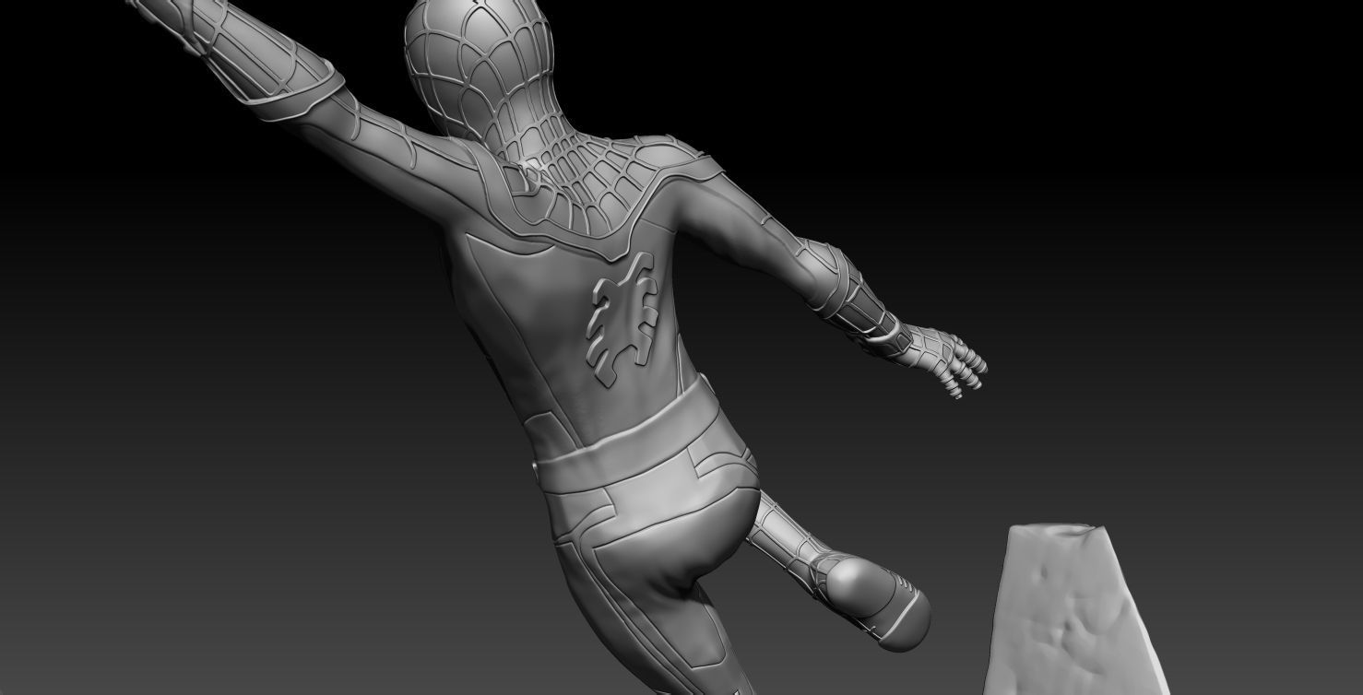This screenshot has height=695, width=1363.
Task: Select the rock pedestal mesh
Action: point(1077,610)
